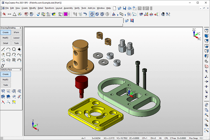Click Modify in Solid/Surface panel
The image size is (210, 140).
(6, 80)
